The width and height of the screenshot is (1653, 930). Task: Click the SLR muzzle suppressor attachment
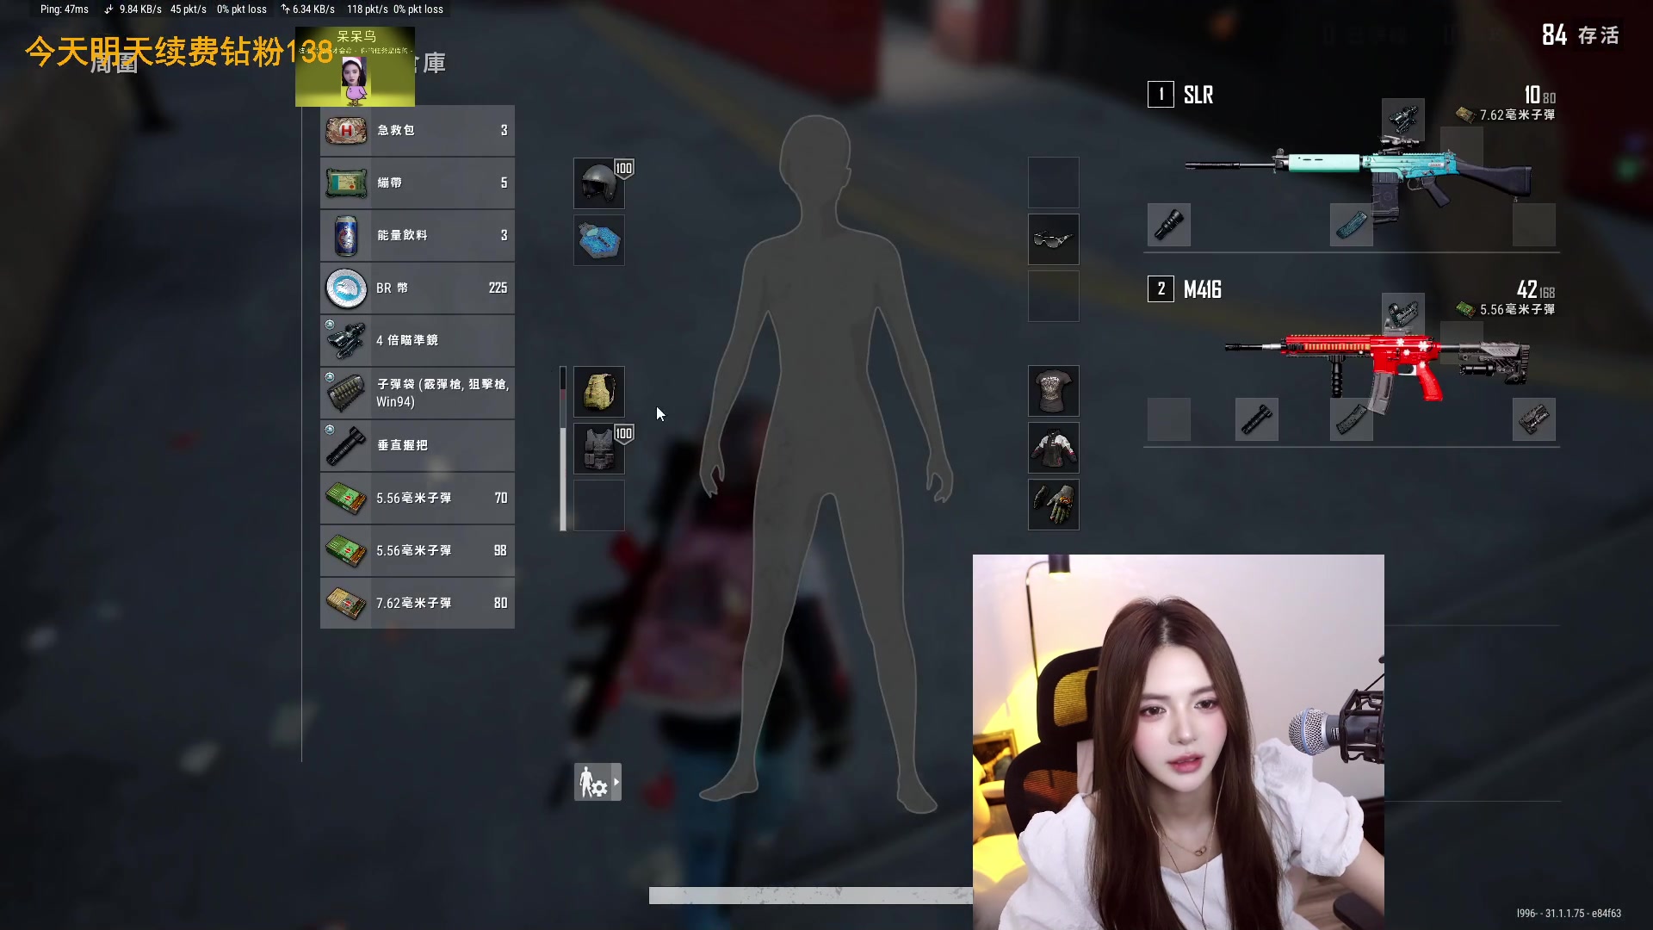tap(1169, 225)
